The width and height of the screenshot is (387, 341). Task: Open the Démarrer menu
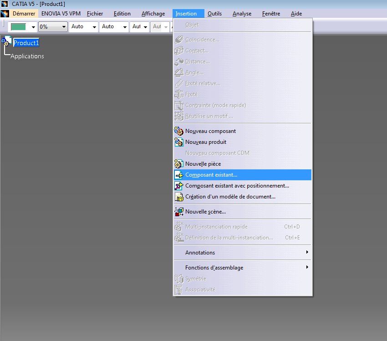pos(24,14)
